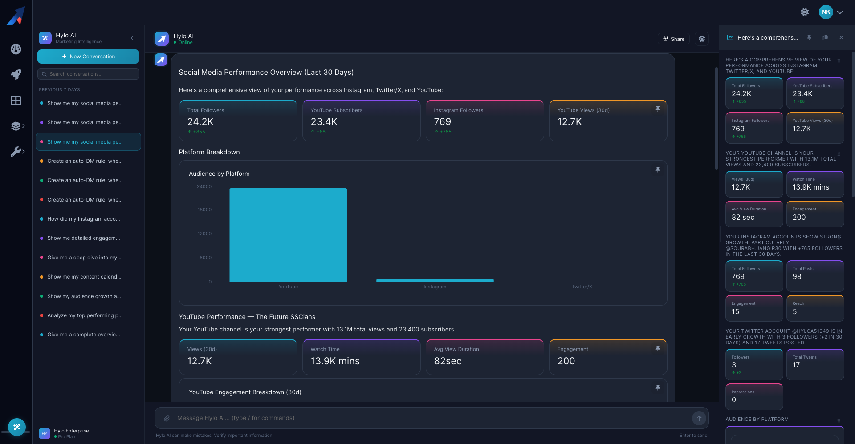Pin the YouTube Engagement stat row

(658, 348)
